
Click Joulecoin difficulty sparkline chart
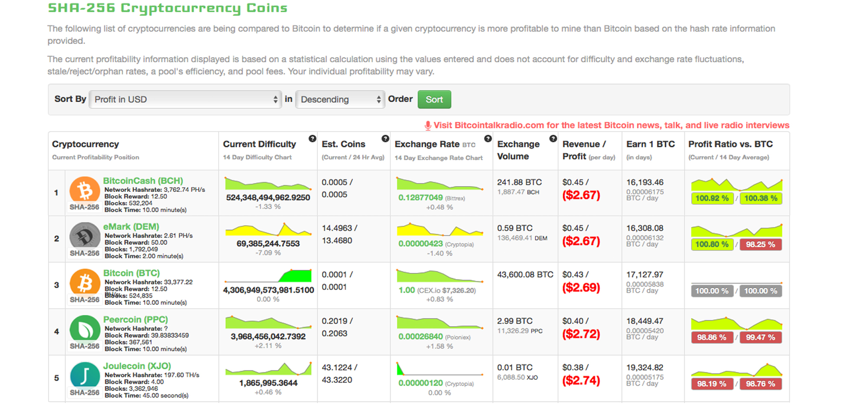(x=268, y=369)
